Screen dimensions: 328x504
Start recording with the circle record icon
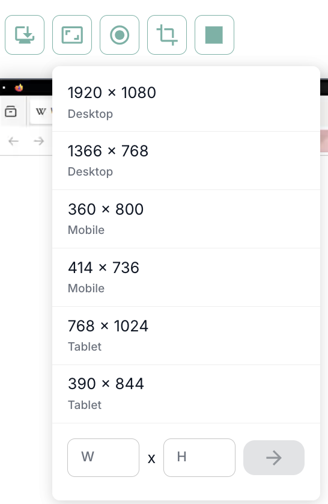(120, 35)
